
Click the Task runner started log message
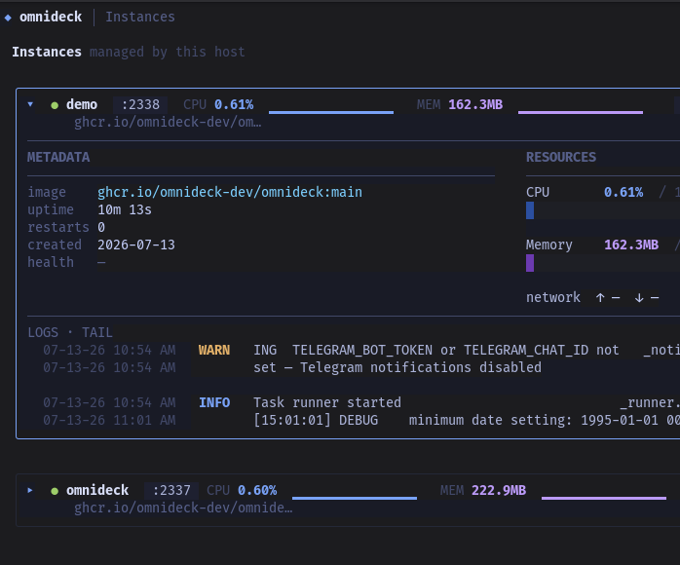tap(327, 403)
